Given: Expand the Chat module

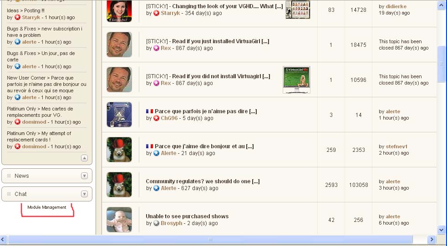Looking at the screenshot, I should pos(84,194).
